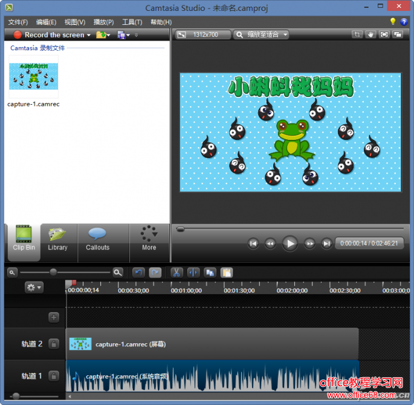Select the Pan hand tool above preview
This screenshot has height=405, width=414.
tap(371, 35)
